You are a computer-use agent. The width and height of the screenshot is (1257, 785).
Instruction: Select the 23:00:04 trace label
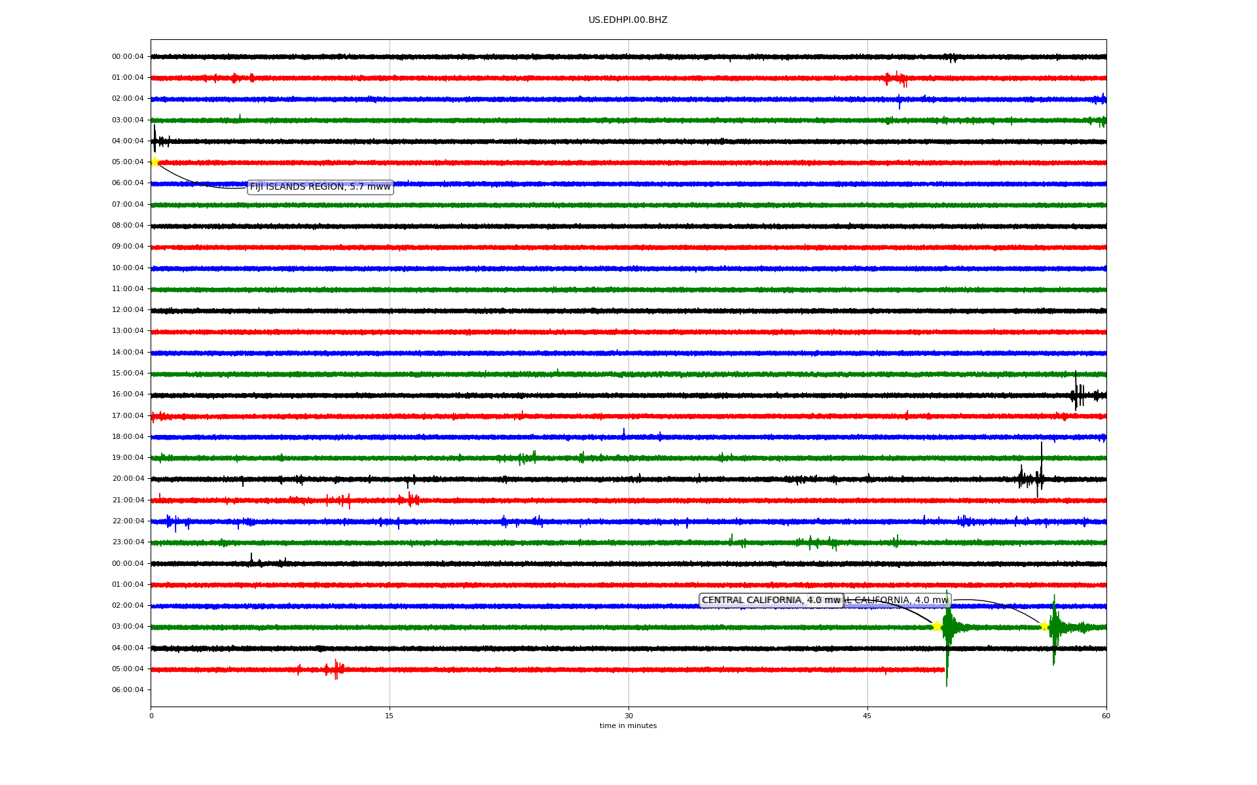[x=128, y=542]
